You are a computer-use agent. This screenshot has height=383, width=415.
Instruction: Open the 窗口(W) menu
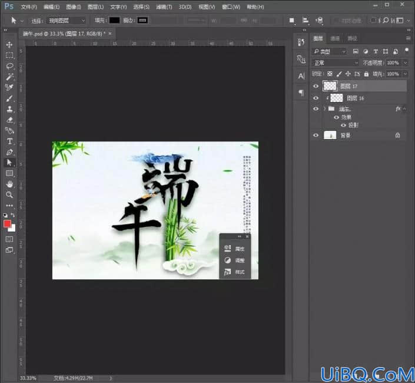click(231, 7)
